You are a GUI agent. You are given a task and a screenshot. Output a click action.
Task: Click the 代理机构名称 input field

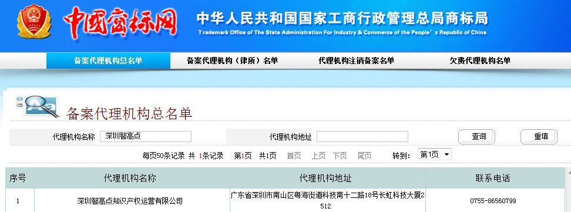(x=146, y=137)
